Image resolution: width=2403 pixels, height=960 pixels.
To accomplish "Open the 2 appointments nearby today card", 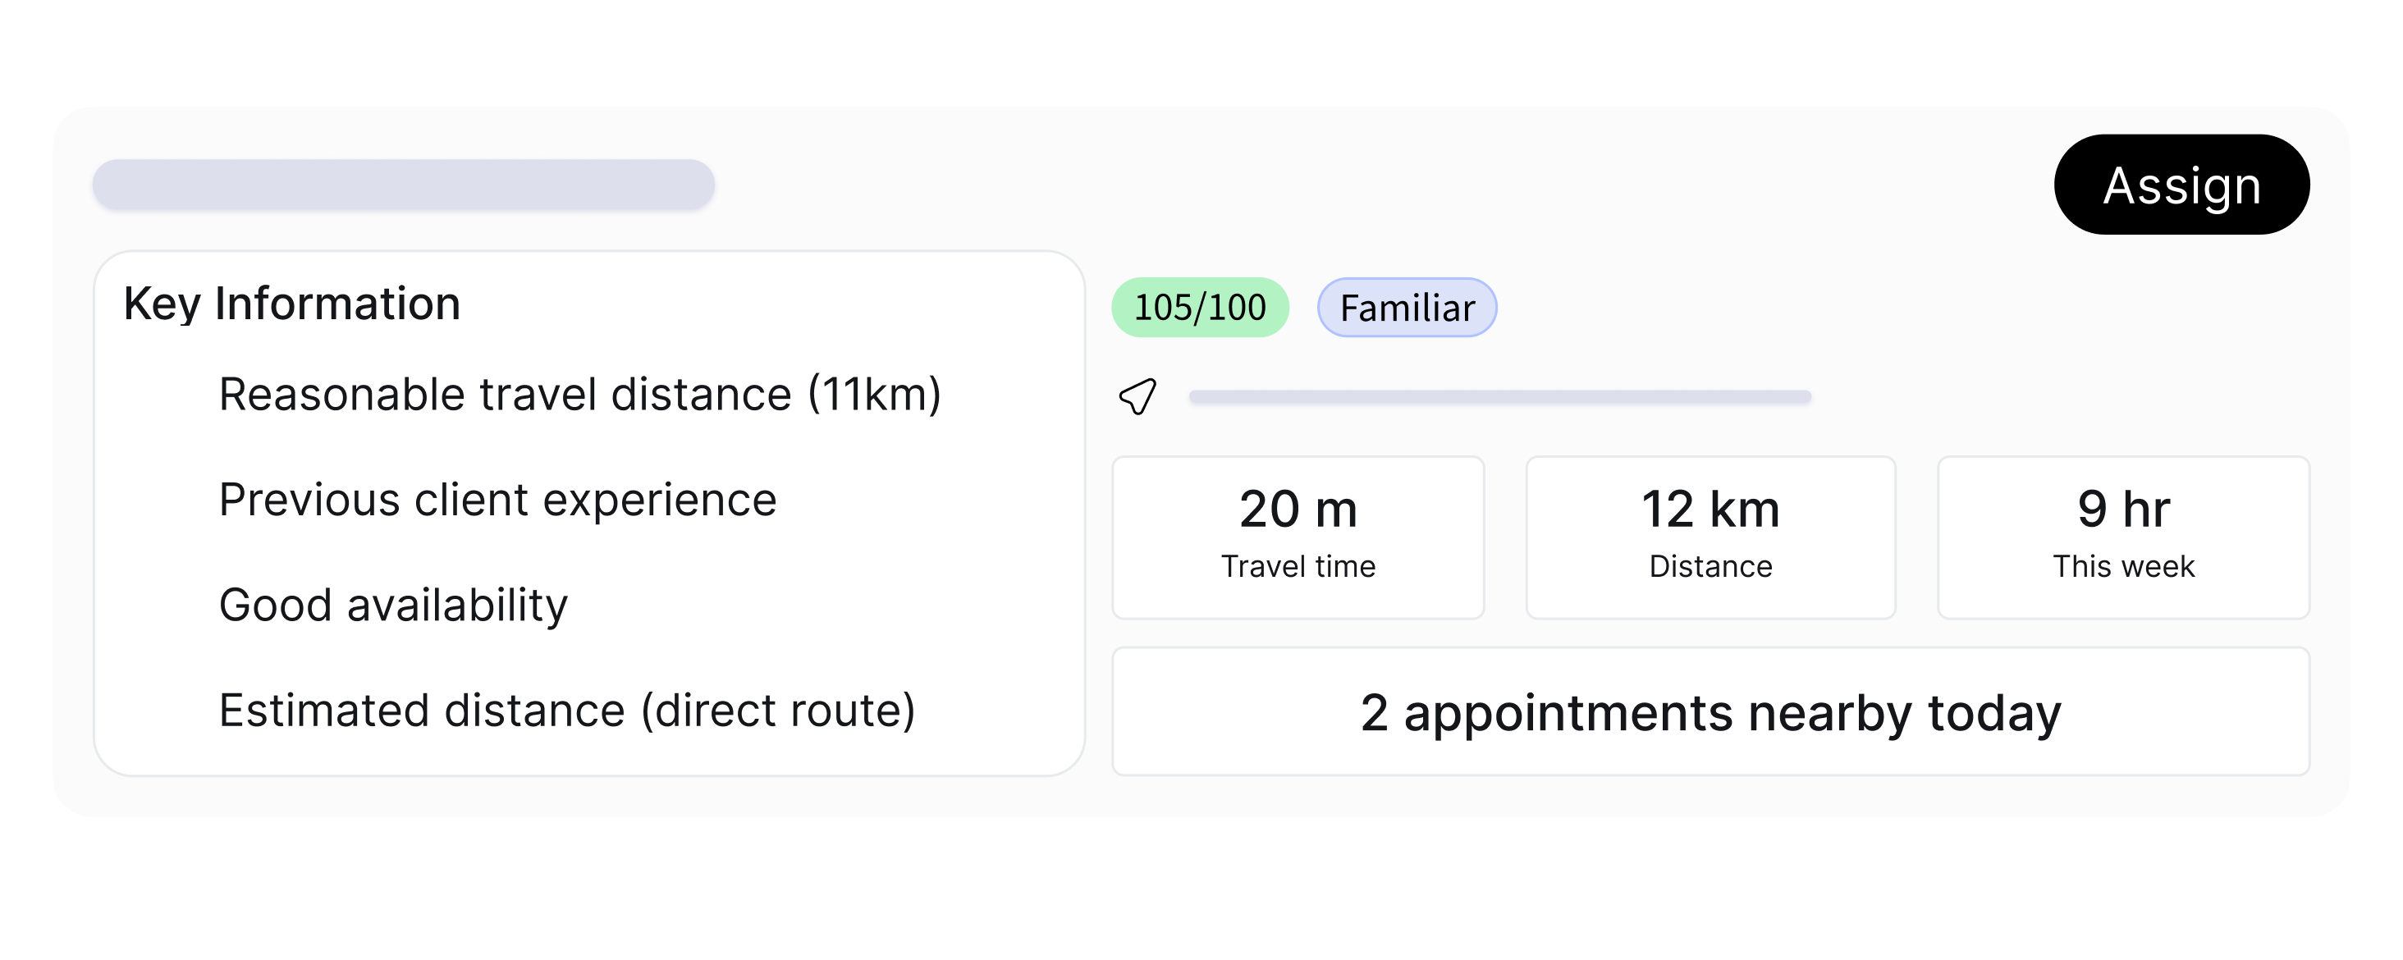I will [x=1710, y=712].
